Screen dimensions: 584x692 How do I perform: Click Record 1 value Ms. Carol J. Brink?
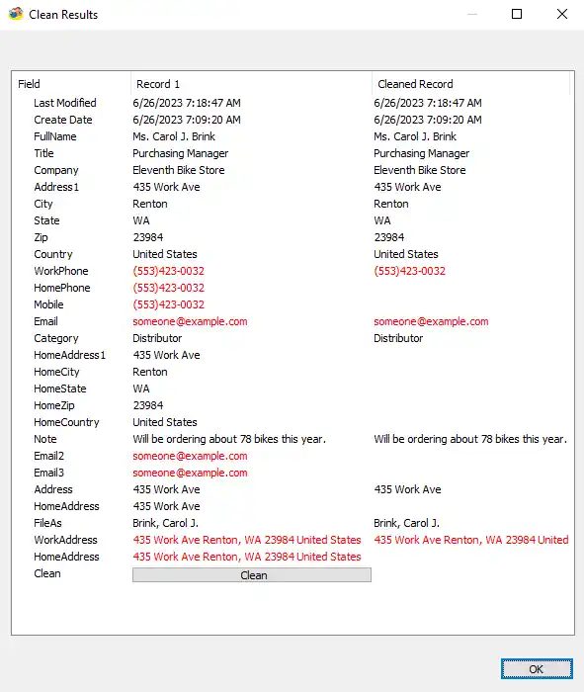tap(174, 136)
